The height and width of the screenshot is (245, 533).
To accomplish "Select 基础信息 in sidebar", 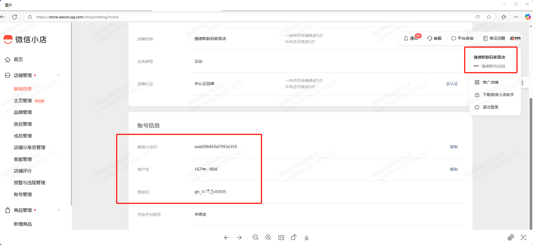I will coord(23,89).
